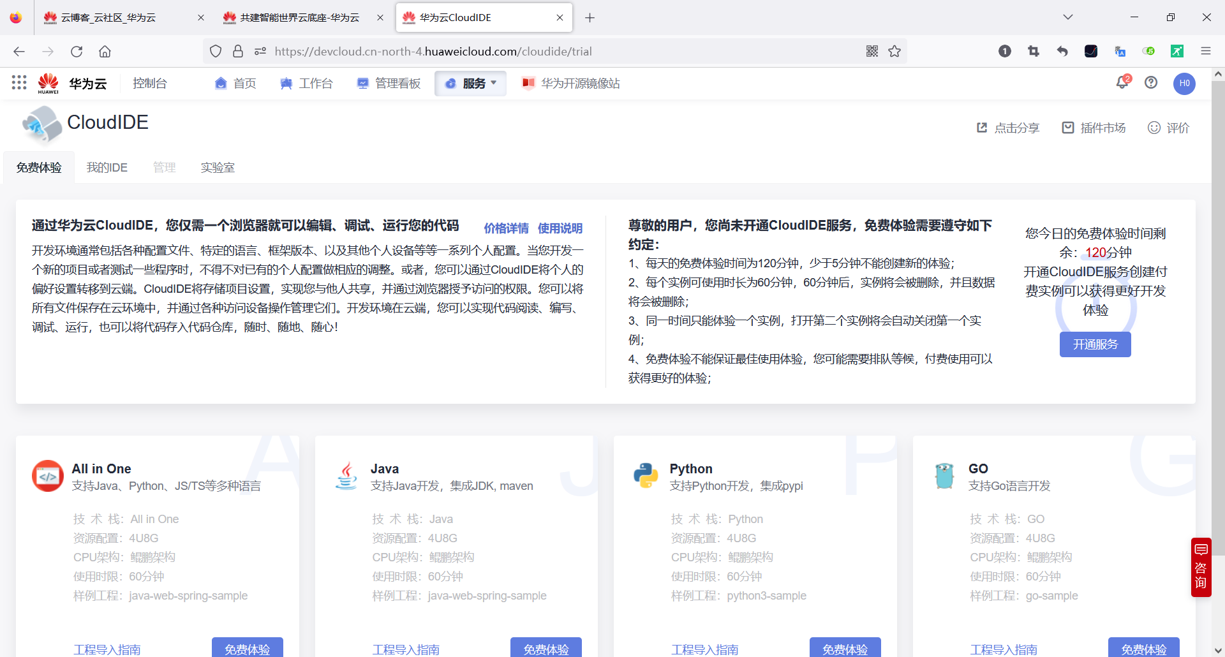Open the notification bell

[1122, 83]
